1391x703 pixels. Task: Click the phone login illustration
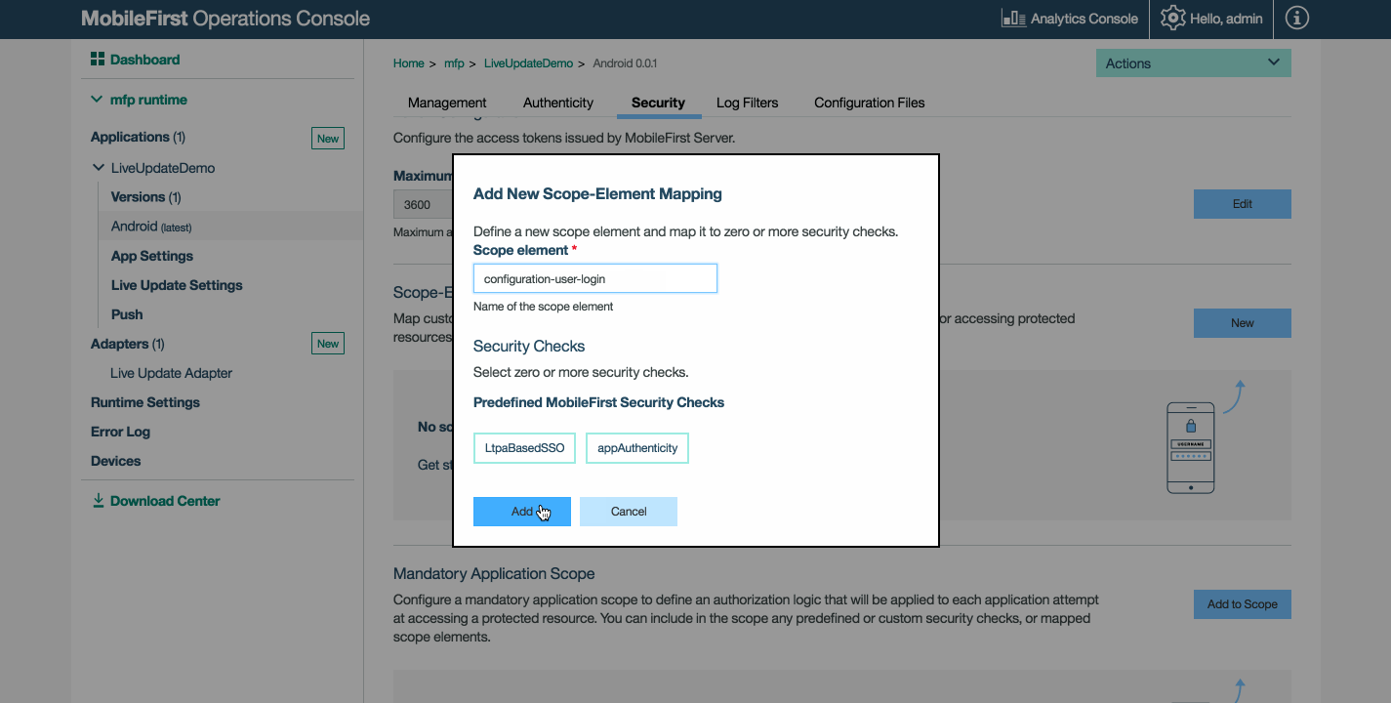tap(1191, 447)
